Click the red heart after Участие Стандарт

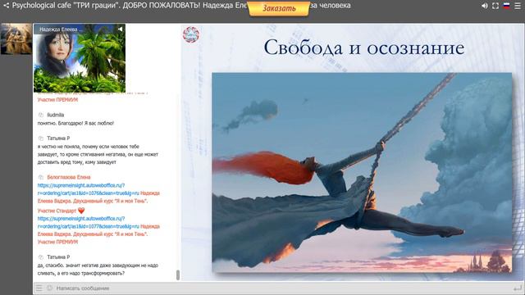(81, 211)
